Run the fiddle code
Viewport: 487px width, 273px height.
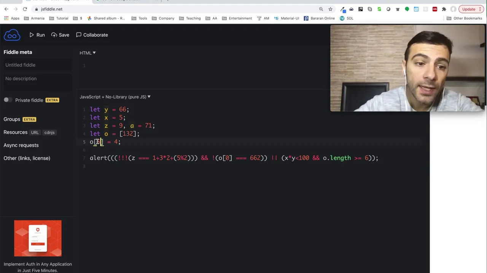pyautogui.click(x=37, y=35)
